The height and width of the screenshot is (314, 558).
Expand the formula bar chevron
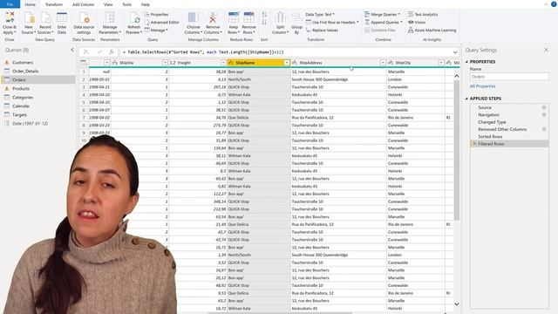[x=455, y=52]
